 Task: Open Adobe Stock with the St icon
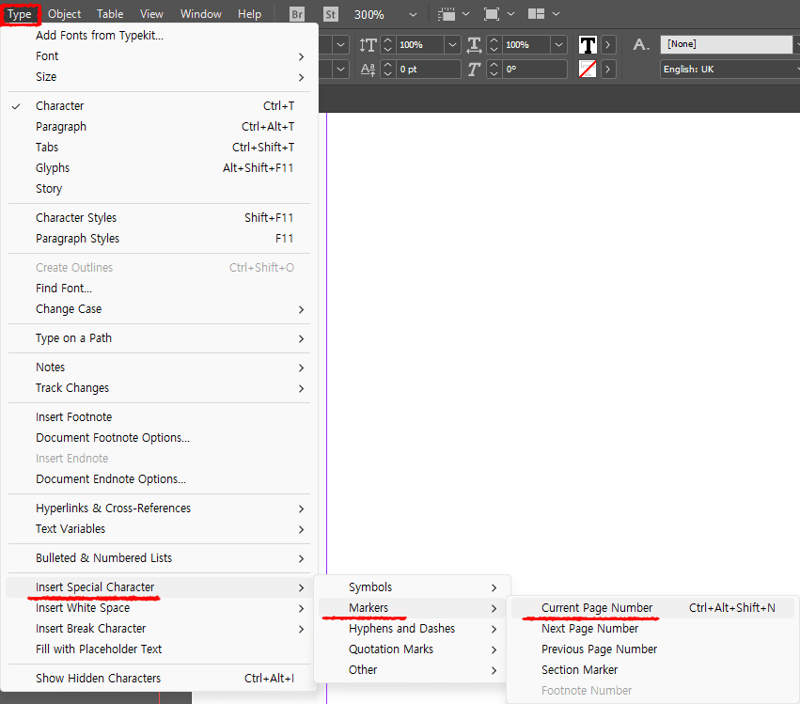pyautogui.click(x=330, y=13)
